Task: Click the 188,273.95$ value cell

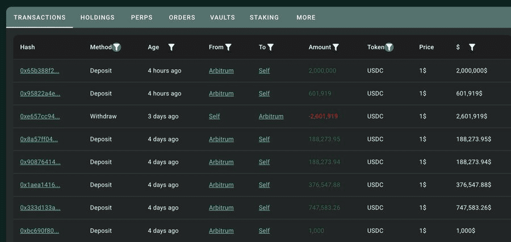Action: [474, 139]
